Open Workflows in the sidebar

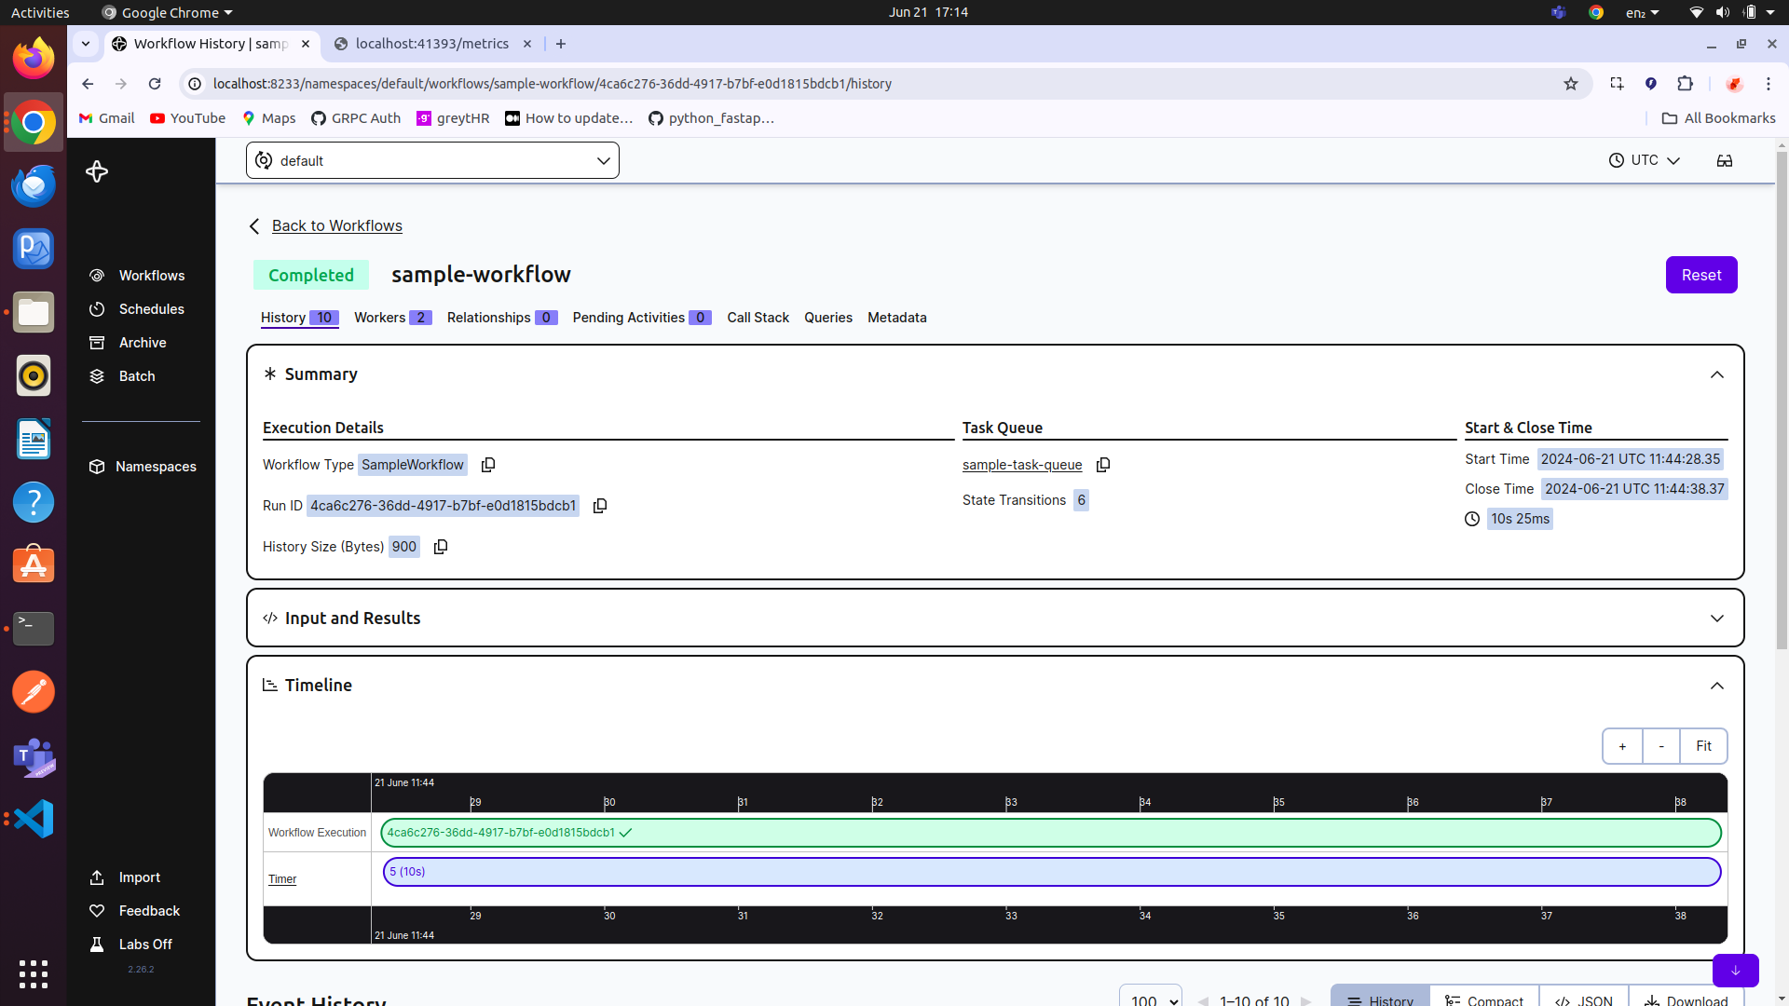(x=138, y=276)
